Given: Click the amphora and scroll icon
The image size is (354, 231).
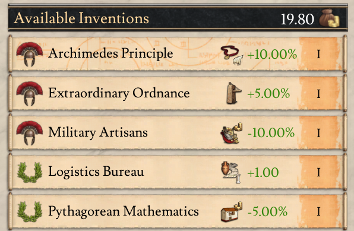Looking at the screenshot, I should tap(231, 172).
